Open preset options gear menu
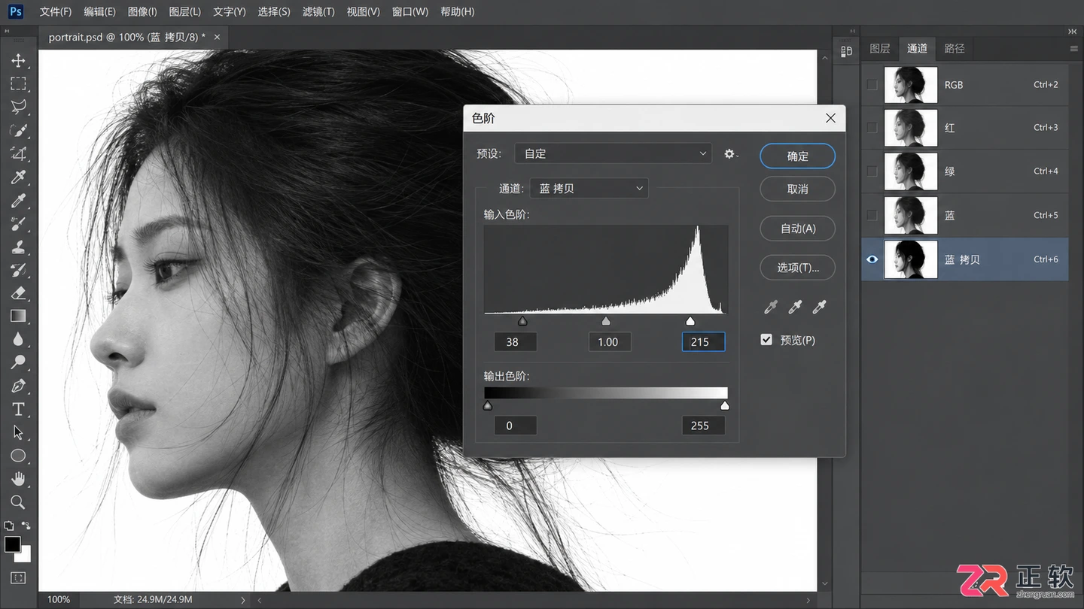 coord(730,153)
